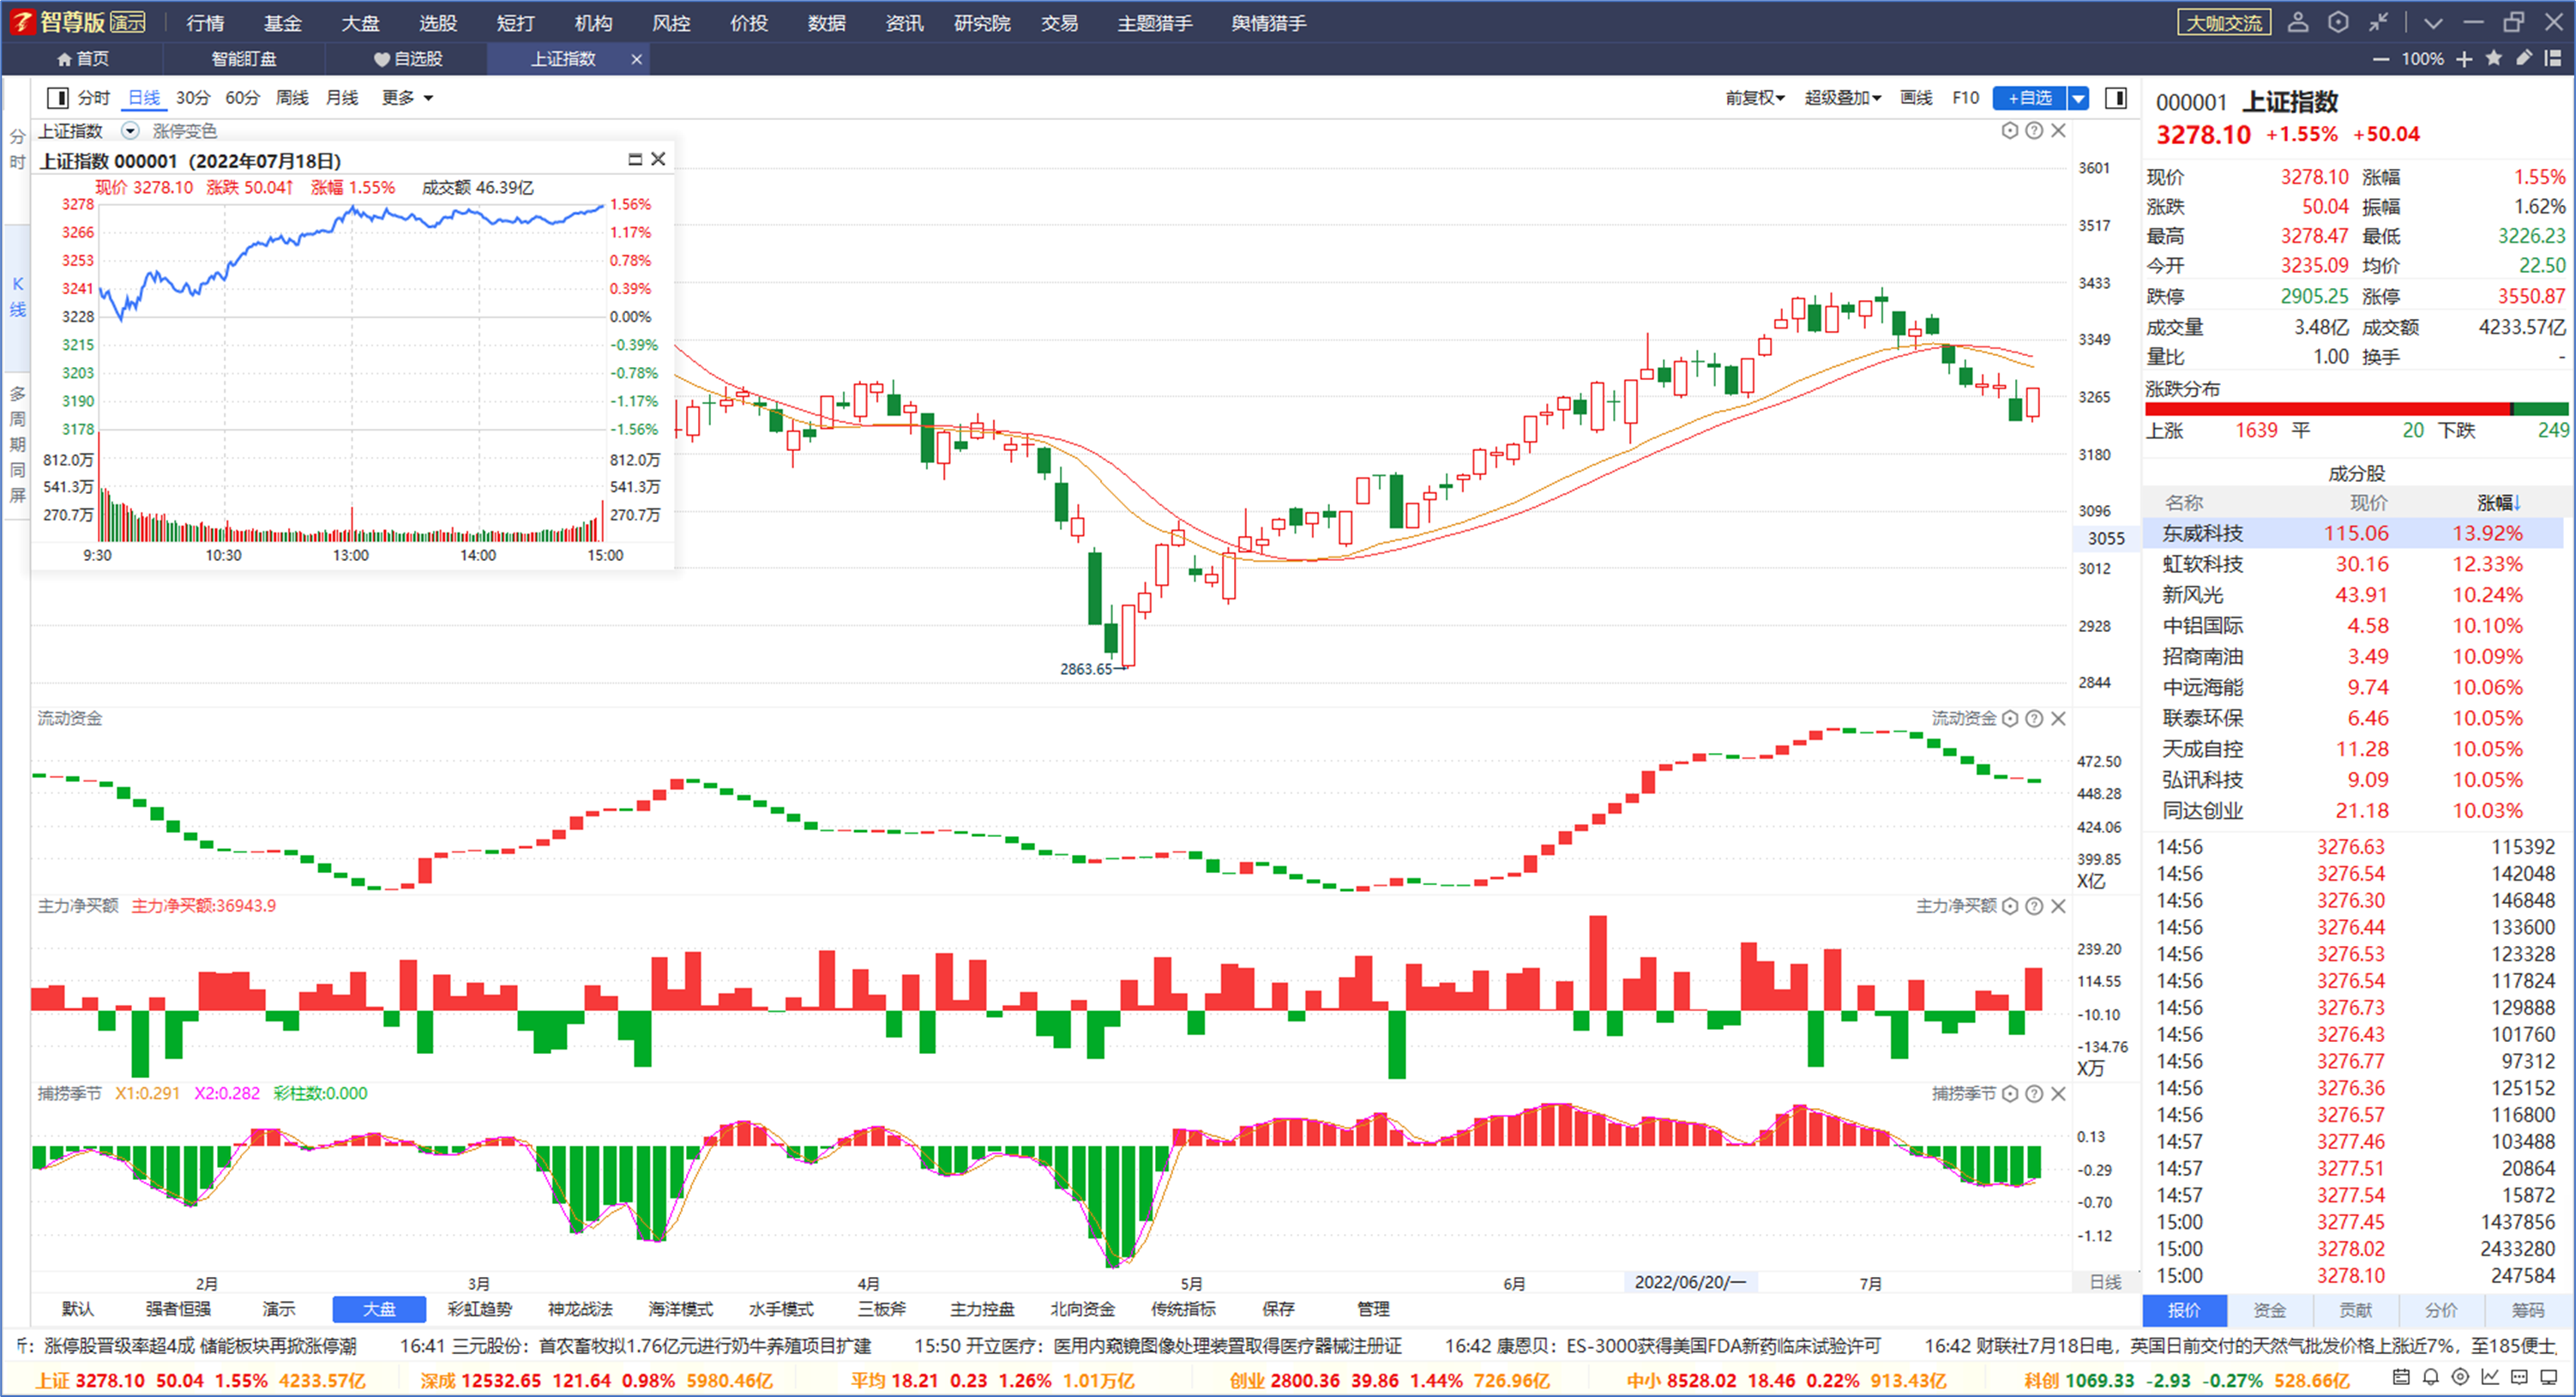Click the 大咖交流 button
Viewport: 2576px width, 1397px height.
(x=2224, y=22)
